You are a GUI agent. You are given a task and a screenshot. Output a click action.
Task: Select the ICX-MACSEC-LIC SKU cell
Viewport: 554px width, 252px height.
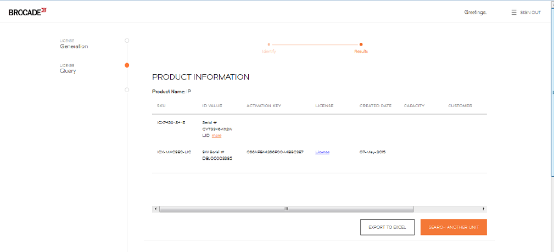pyautogui.click(x=174, y=152)
